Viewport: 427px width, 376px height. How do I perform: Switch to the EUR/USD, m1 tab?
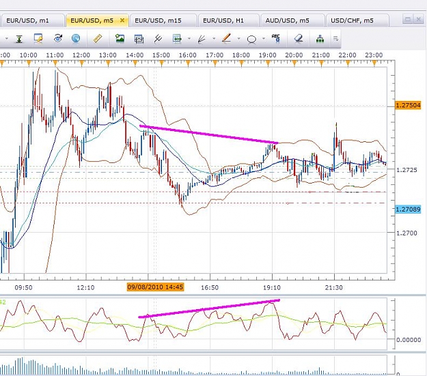coord(32,20)
